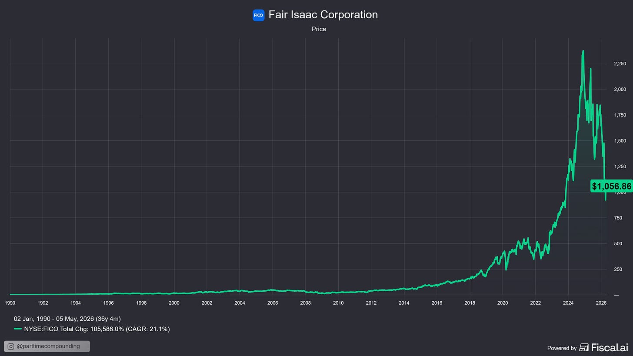Screen dimensions: 633x356
Task: Click the 1996 x-axis label
Action: [x=108, y=303]
